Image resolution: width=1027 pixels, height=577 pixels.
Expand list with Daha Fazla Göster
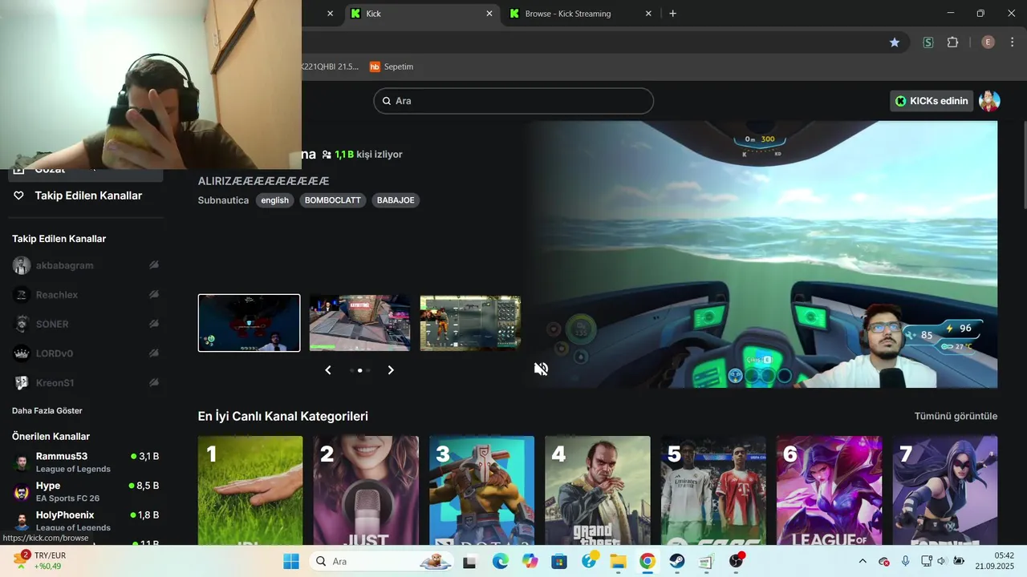point(47,410)
